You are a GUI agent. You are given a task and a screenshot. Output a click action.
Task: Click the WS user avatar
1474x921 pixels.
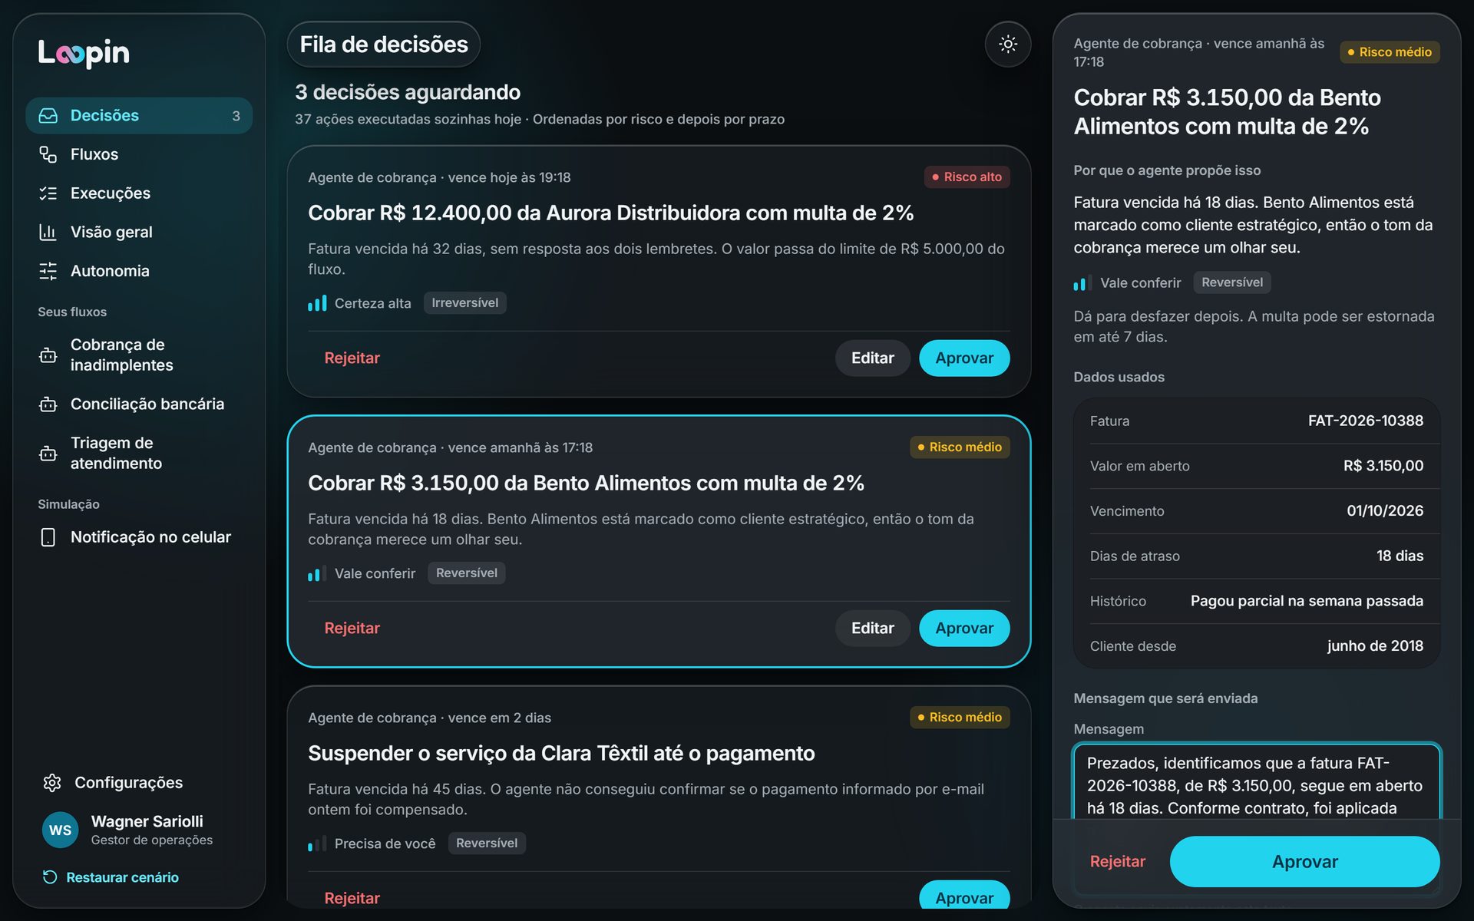click(60, 830)
